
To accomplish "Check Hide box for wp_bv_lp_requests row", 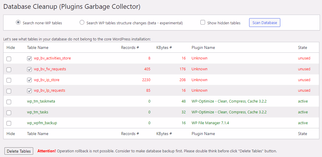I will pyautogui.click(x=9, y=91).
